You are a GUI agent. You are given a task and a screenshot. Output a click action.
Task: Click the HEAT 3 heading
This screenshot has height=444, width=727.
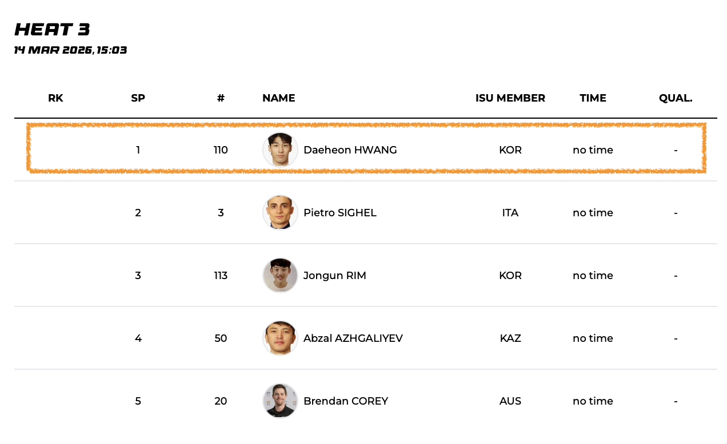[x=52, y=30]
